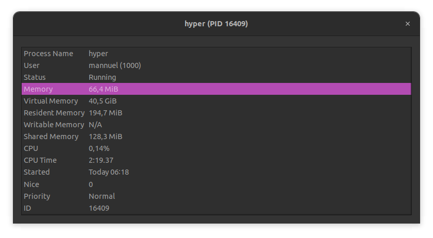Click the '2:19.37' CPU time value
The image size is (433, 238).
[x=101, y=160]
